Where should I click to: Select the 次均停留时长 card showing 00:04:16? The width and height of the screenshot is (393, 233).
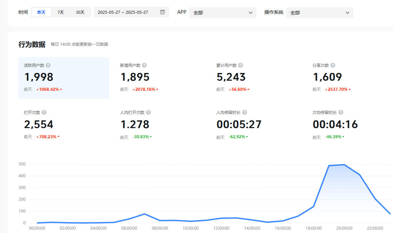point(351,125)
